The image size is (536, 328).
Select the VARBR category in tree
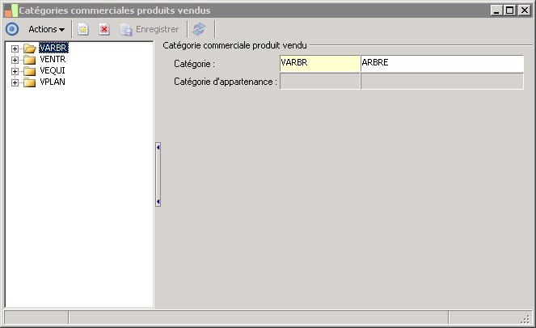[53, 48]
